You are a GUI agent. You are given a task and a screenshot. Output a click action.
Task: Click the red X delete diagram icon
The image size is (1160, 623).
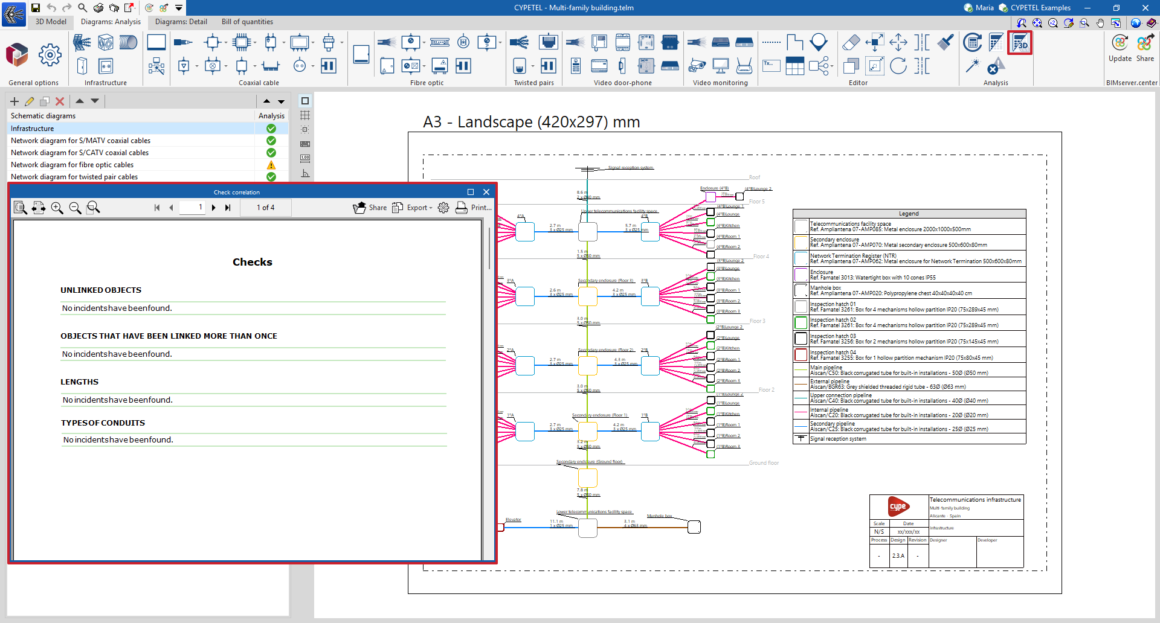(x=60, y=101)
